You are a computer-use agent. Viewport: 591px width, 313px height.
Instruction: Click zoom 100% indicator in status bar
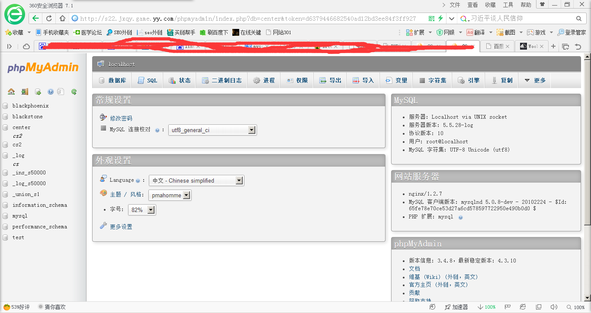pos(575,307)
